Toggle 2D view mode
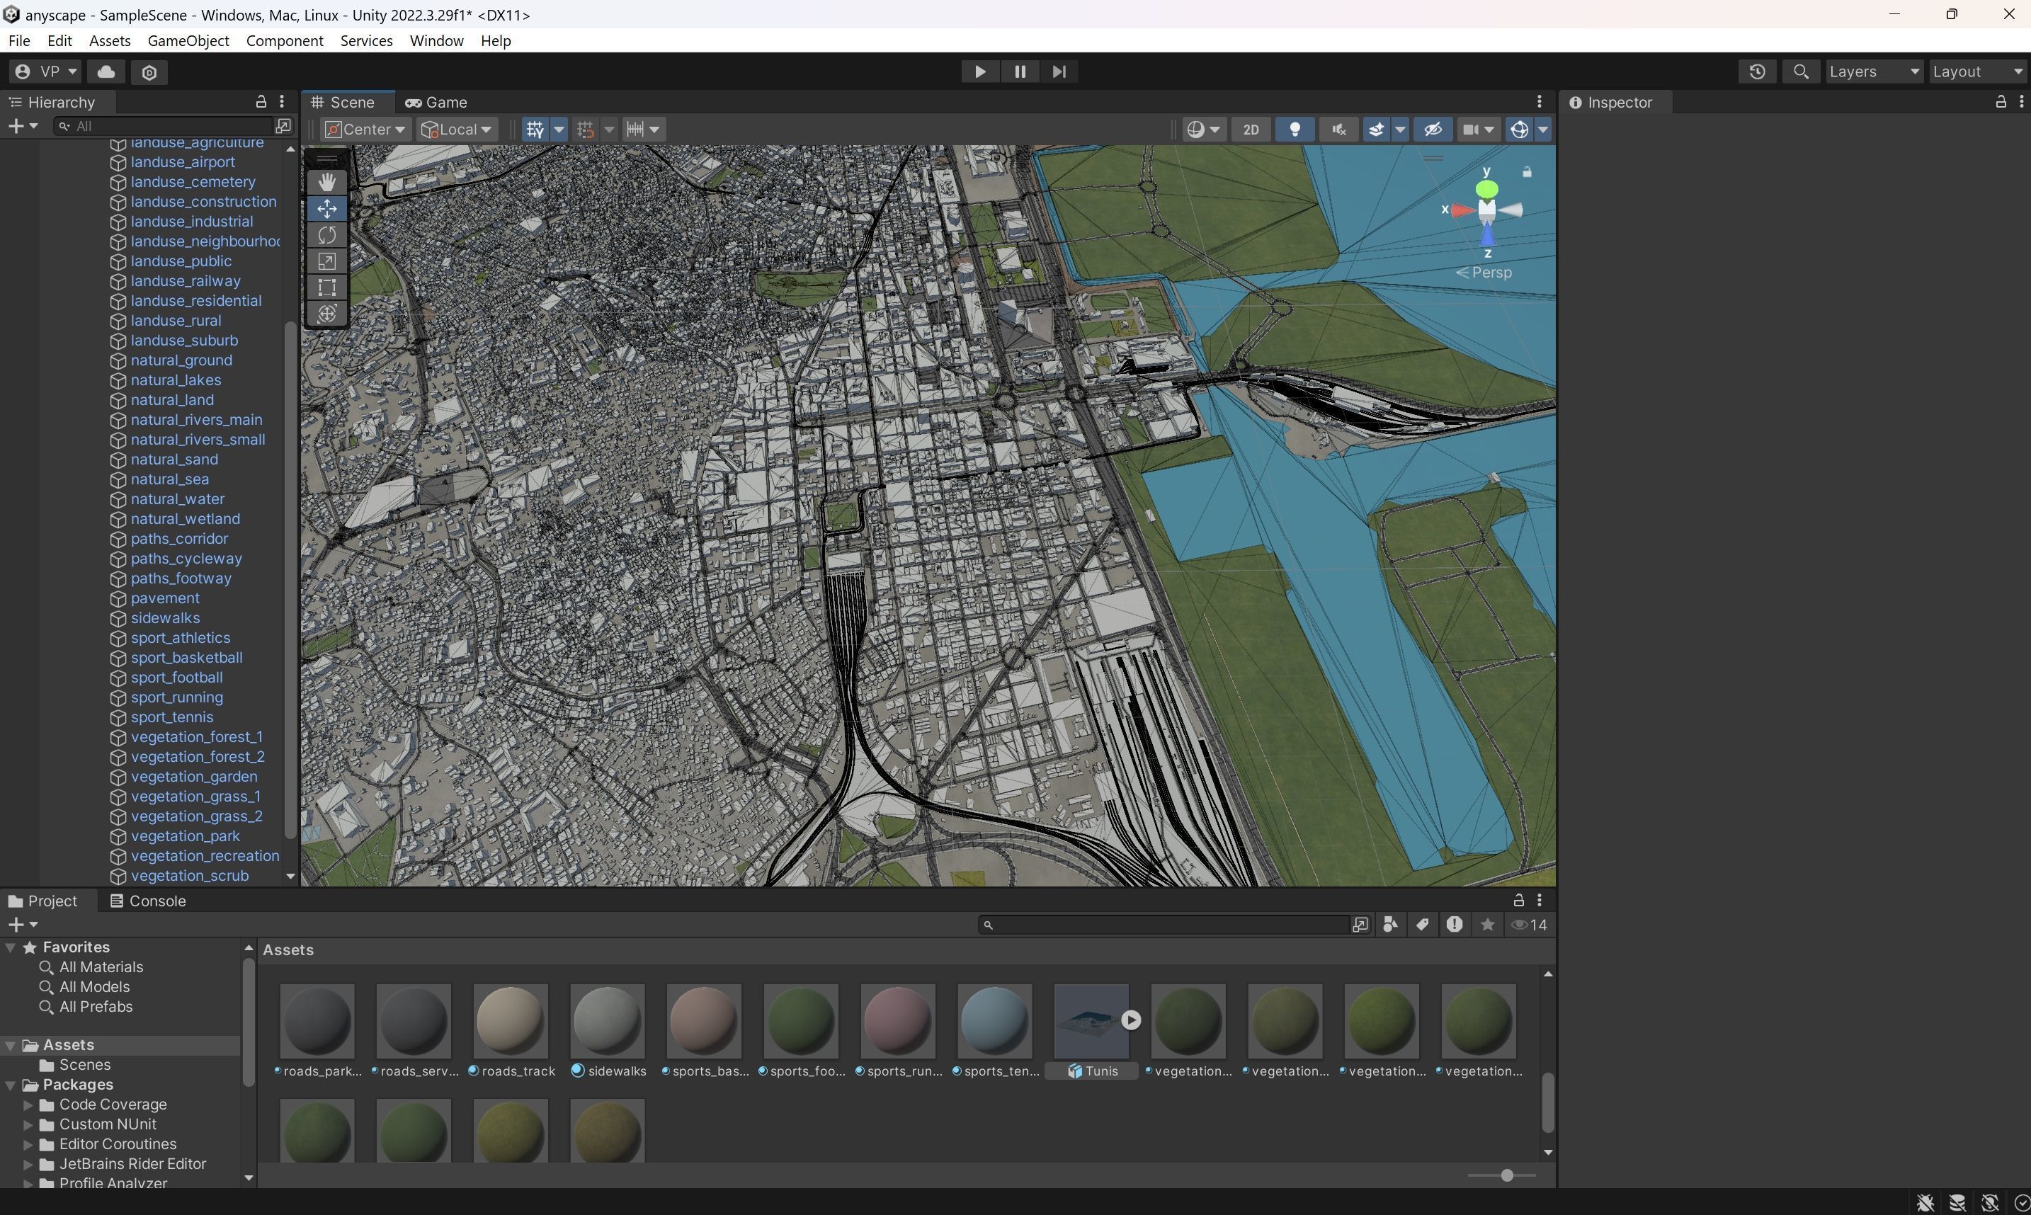Viewport: 2031px width, 1215px height. pos(1250,130)
